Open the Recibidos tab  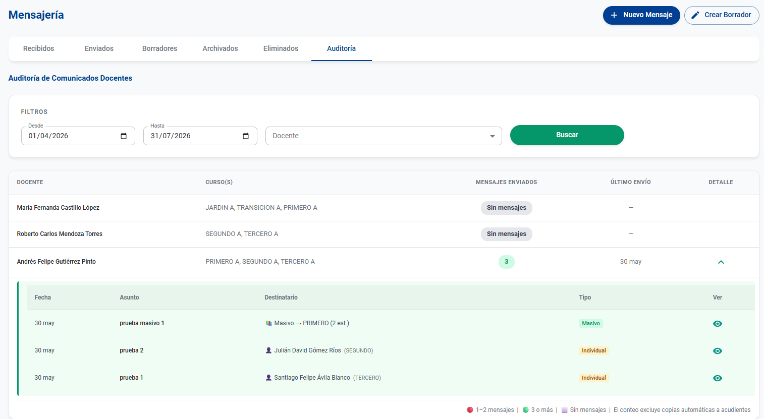tap(39, 48)
